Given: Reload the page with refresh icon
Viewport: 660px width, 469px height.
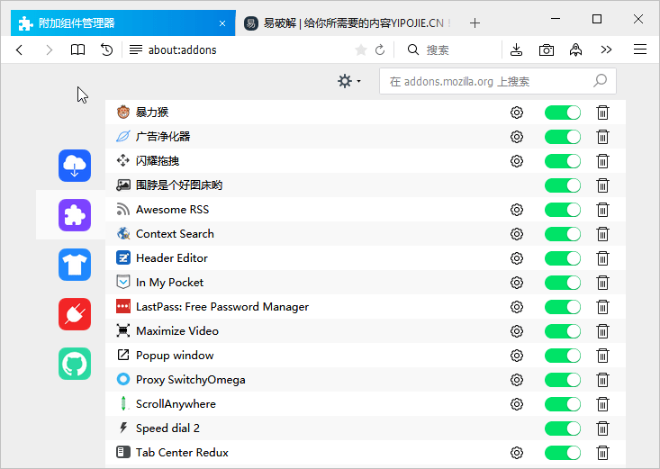Looking at the screenshot, I should (380, 50).
